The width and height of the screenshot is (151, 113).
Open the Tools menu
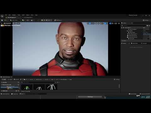[19, 15]
